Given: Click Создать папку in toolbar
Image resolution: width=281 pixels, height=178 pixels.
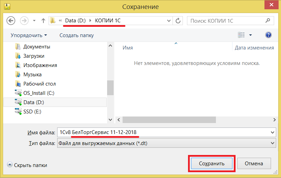Looking at the screenshot, I should click(76, 35).
